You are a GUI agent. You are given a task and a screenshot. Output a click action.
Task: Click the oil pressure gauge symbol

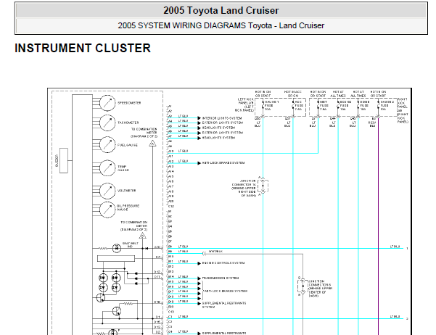107,210
